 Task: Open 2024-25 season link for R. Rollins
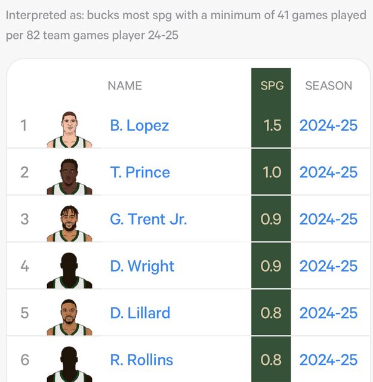pyautogui.click(x=328, y=360)
